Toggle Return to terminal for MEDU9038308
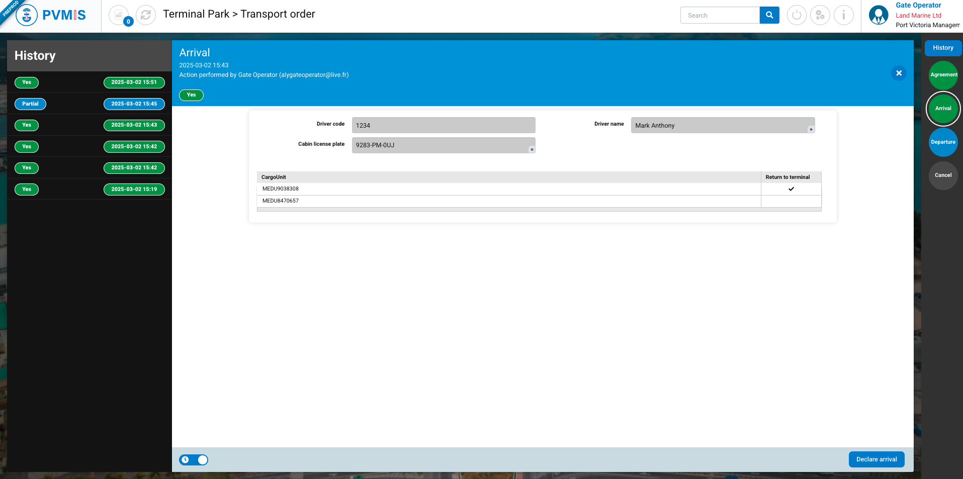This screenshot has height=479, width=963. [791, 189]
